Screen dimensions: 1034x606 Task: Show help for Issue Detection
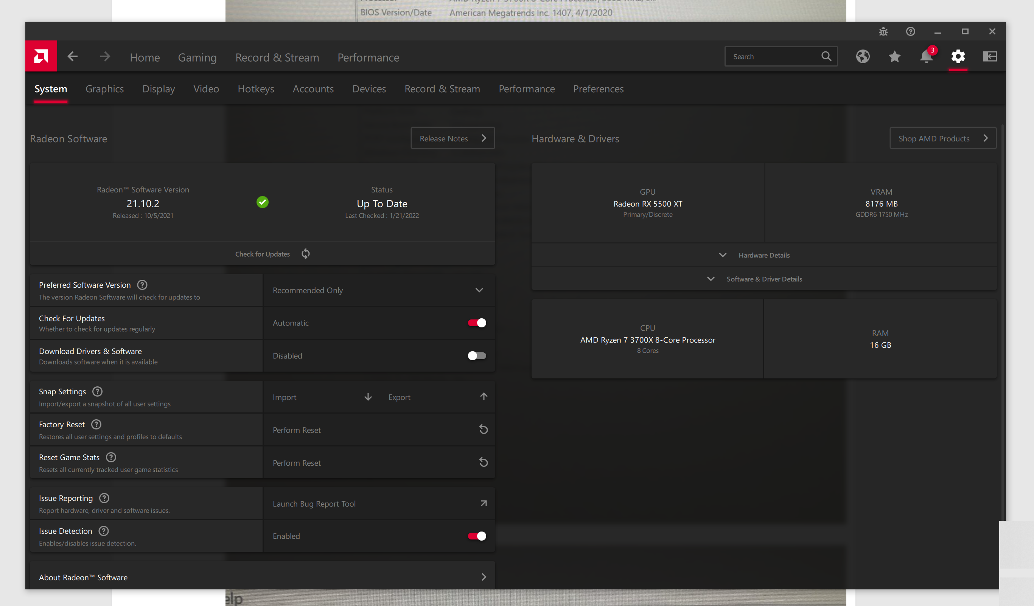[x=103, y=530]
